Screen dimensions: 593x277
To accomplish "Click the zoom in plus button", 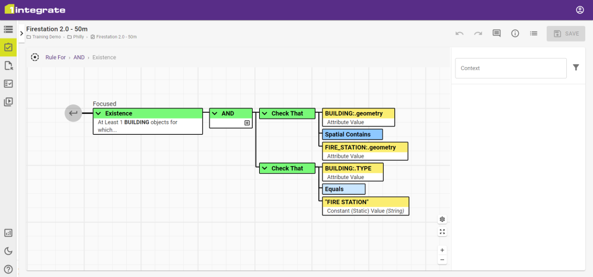I will [x=442, y=250].
